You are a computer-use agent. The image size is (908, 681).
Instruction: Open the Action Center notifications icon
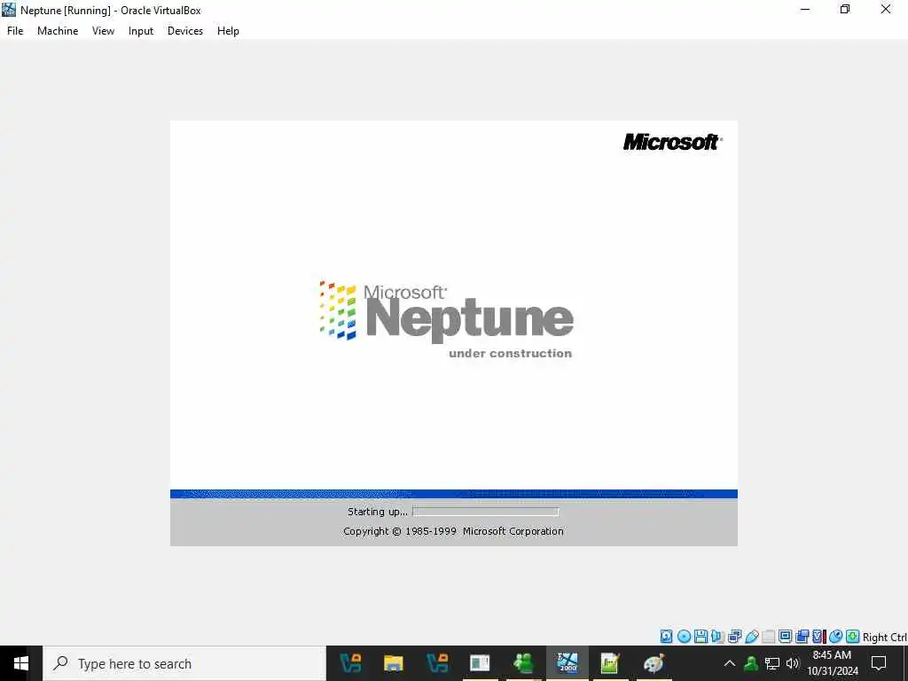click(x=879, y=663)
